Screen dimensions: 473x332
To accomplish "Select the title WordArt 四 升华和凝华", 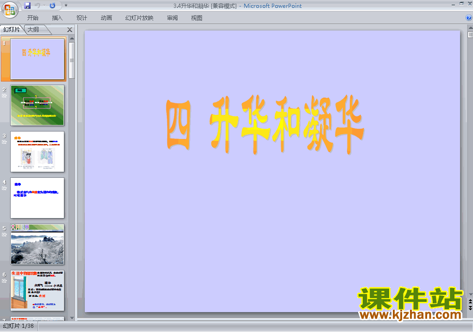I will point(265,124).
